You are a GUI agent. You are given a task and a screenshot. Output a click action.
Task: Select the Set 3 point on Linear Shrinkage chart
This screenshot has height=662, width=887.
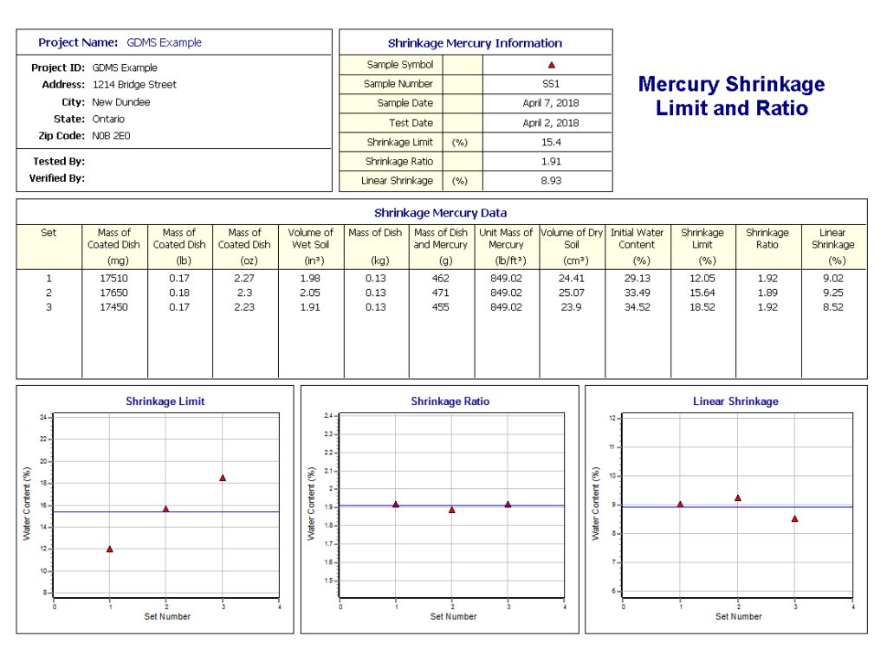click(793, 518)
